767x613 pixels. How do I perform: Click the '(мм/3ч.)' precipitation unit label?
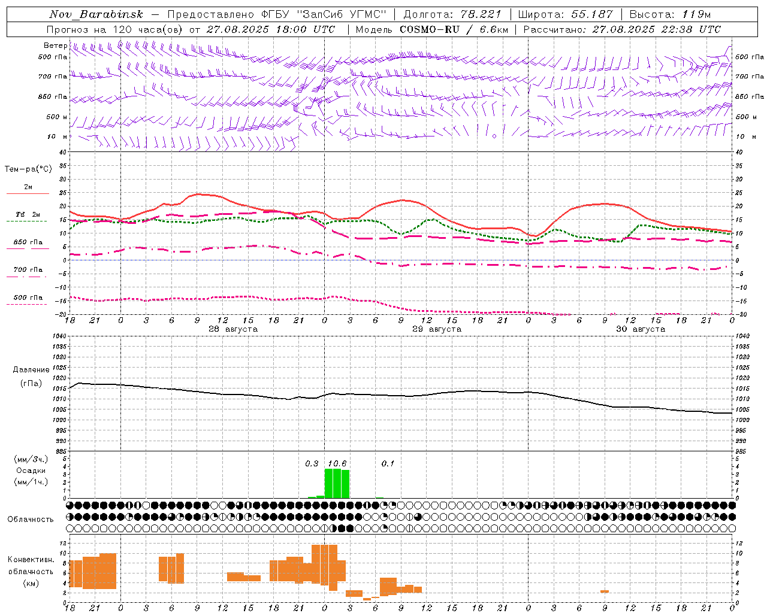point(31,459)
